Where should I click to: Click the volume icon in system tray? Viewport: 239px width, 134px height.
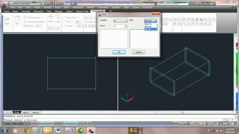221,131
